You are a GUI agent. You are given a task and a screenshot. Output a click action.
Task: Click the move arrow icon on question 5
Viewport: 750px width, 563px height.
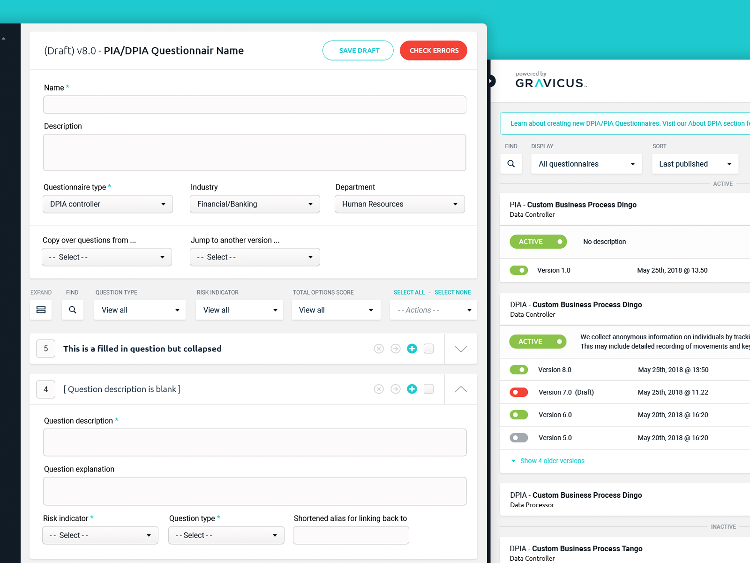point(396,349)
